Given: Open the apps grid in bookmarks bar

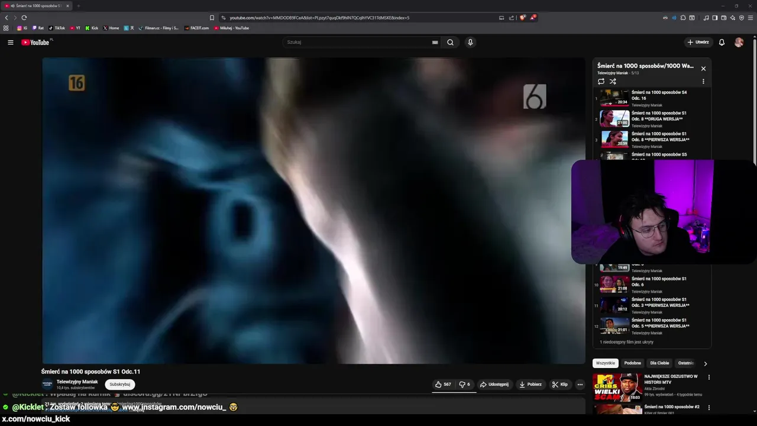Looking at the screenshot, I should coord(6,28).
